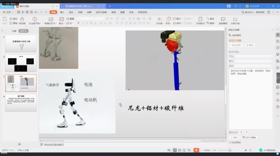Click the help question mark icon
The height and width of the screenshot is (156, 280).
point(268,12)
